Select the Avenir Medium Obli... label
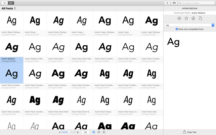This screenshot has width=216, height=135. (x=35, y=59)
